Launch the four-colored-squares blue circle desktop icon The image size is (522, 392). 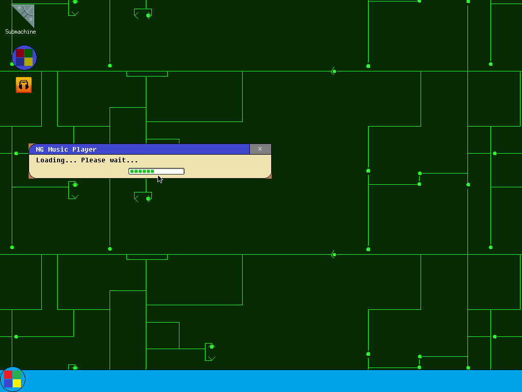24,58
